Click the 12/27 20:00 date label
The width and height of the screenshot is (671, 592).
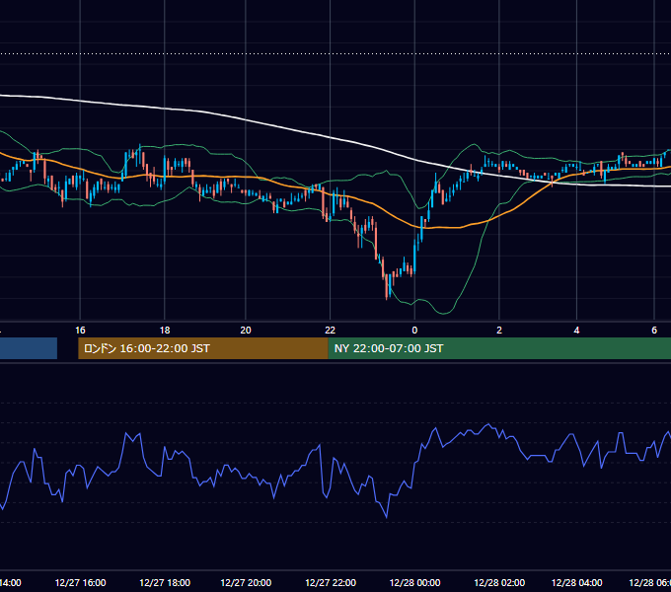click(246, 582)
